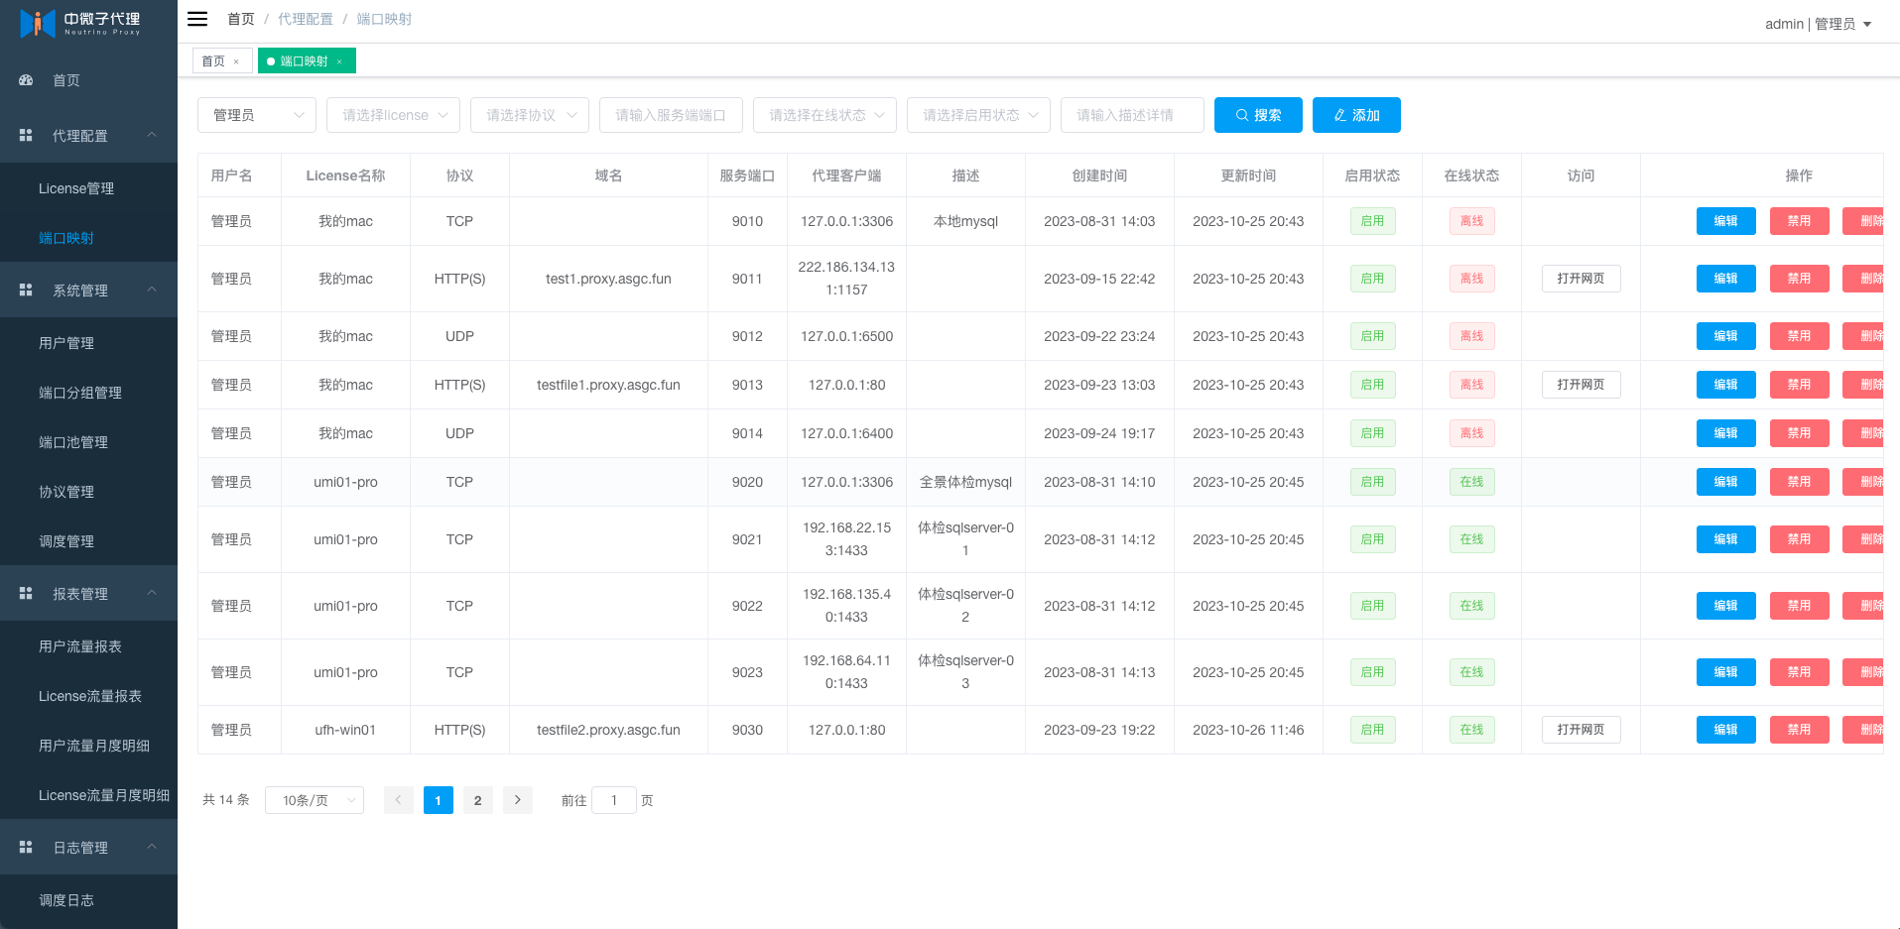This screenshot has width=1900, height=929.
Task: Toggle the hamburger sidebar collapse icon
Action: [x=197, y=19]
